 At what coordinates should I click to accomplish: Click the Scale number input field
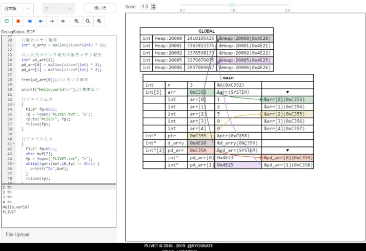[x=146, y=7]
